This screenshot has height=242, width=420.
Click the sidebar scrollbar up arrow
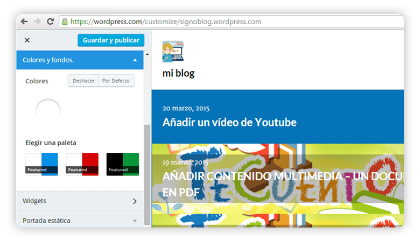148,54
